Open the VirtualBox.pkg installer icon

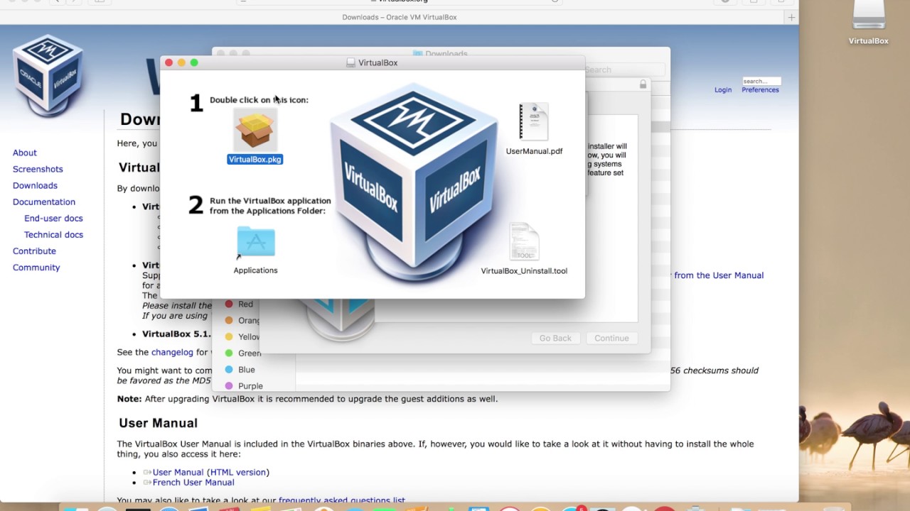[x=255, y=131]
